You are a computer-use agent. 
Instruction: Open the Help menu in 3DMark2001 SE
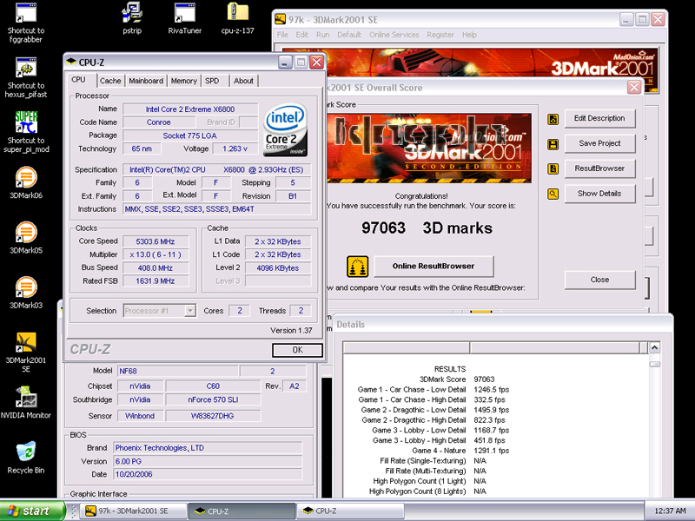click(x=469, y=35)
